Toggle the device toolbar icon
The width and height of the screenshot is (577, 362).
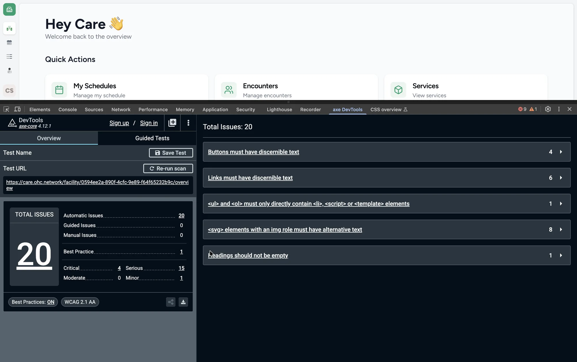[17, 109]
